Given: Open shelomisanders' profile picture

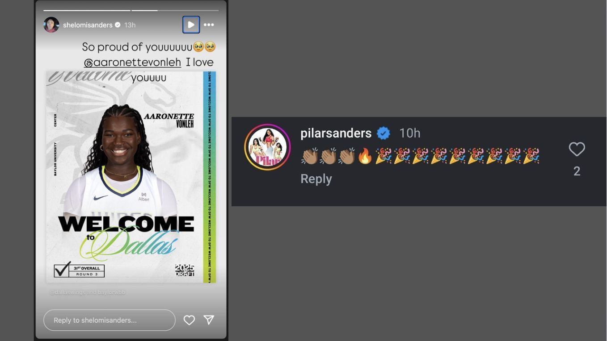Looking at the screenshot, I should pyautogui.click(x=51, y=25).
